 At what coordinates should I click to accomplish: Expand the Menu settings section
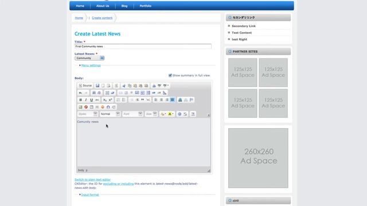(91, 65)
